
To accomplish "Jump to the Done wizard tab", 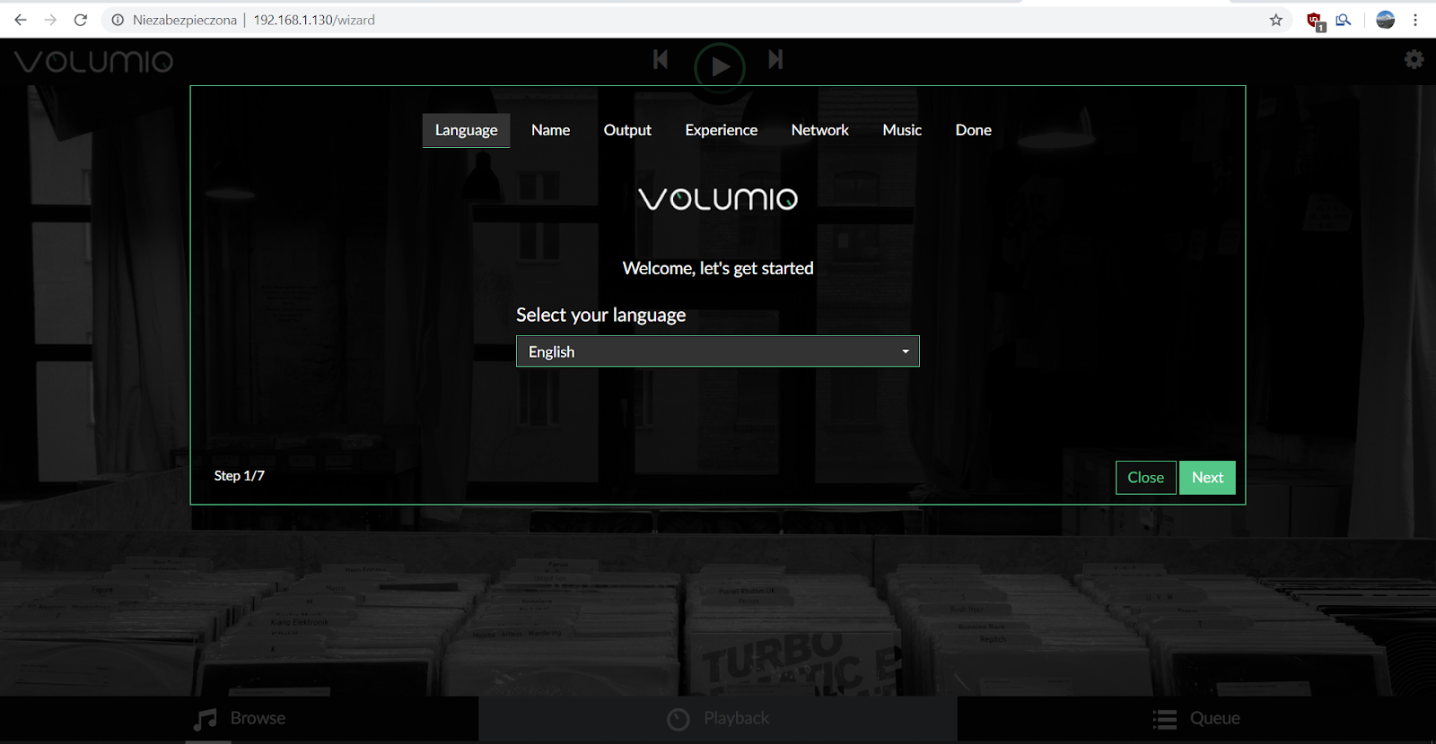I will click(973, 130).
